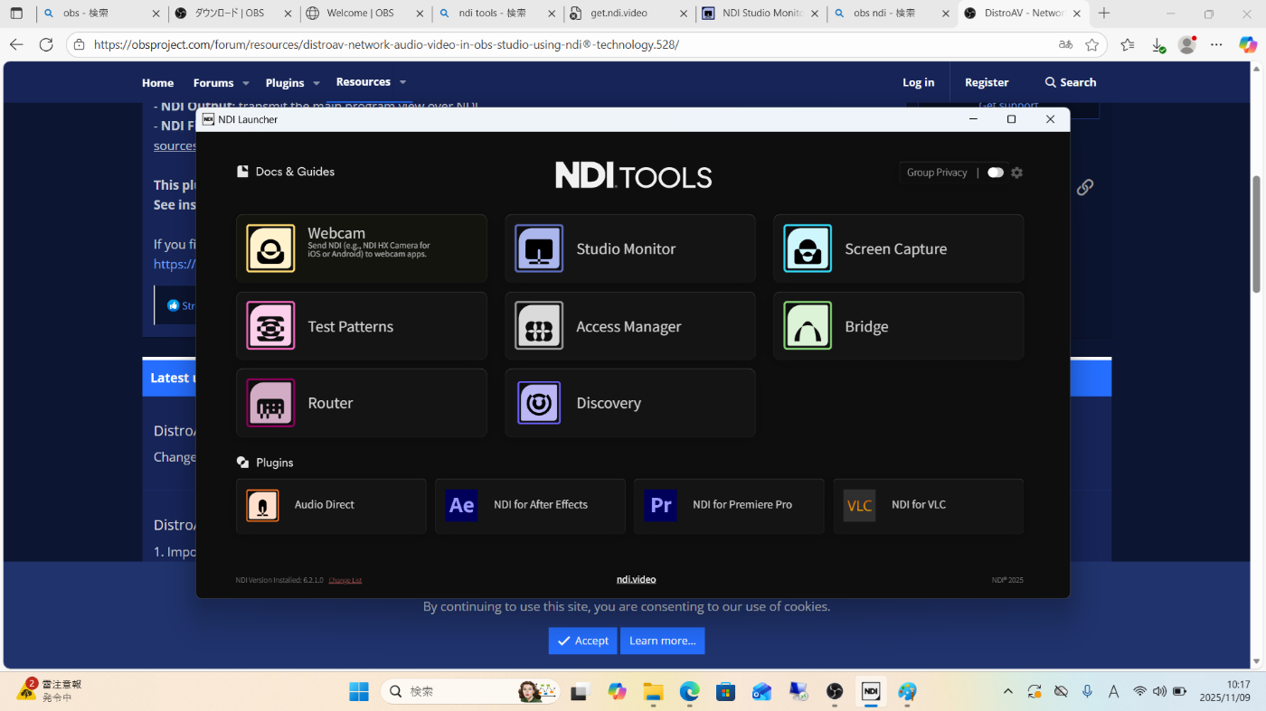Start the Screen Capture tool
The height and width of the screenshot is (711, 1266).
pos(898,248)
